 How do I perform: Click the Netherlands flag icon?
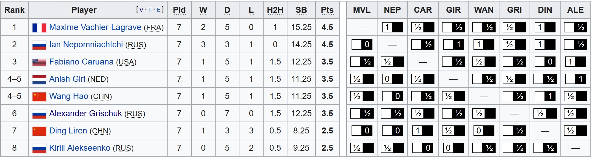39,79
